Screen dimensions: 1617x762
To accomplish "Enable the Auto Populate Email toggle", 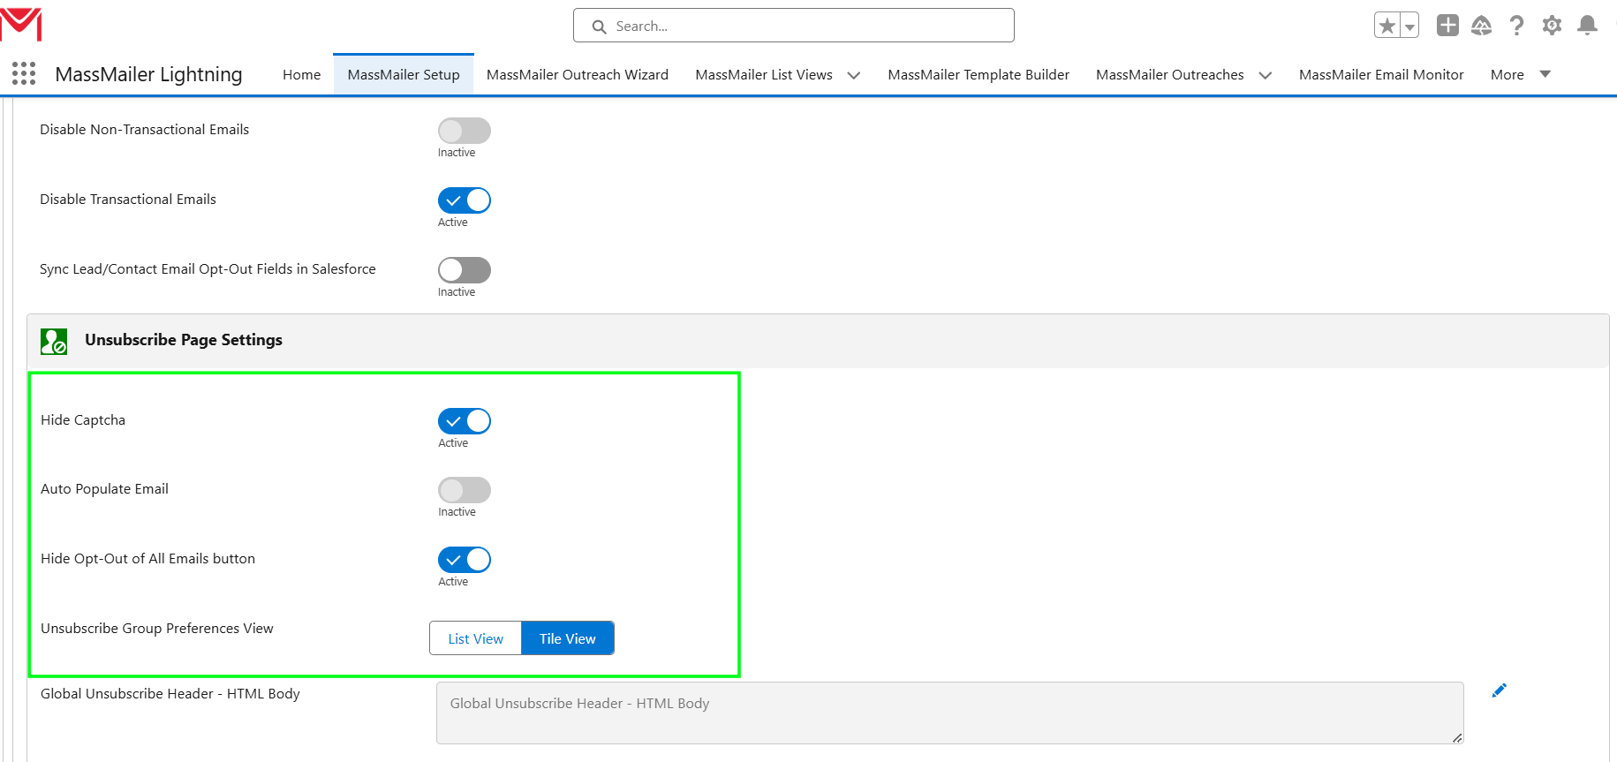I will 465,490.
